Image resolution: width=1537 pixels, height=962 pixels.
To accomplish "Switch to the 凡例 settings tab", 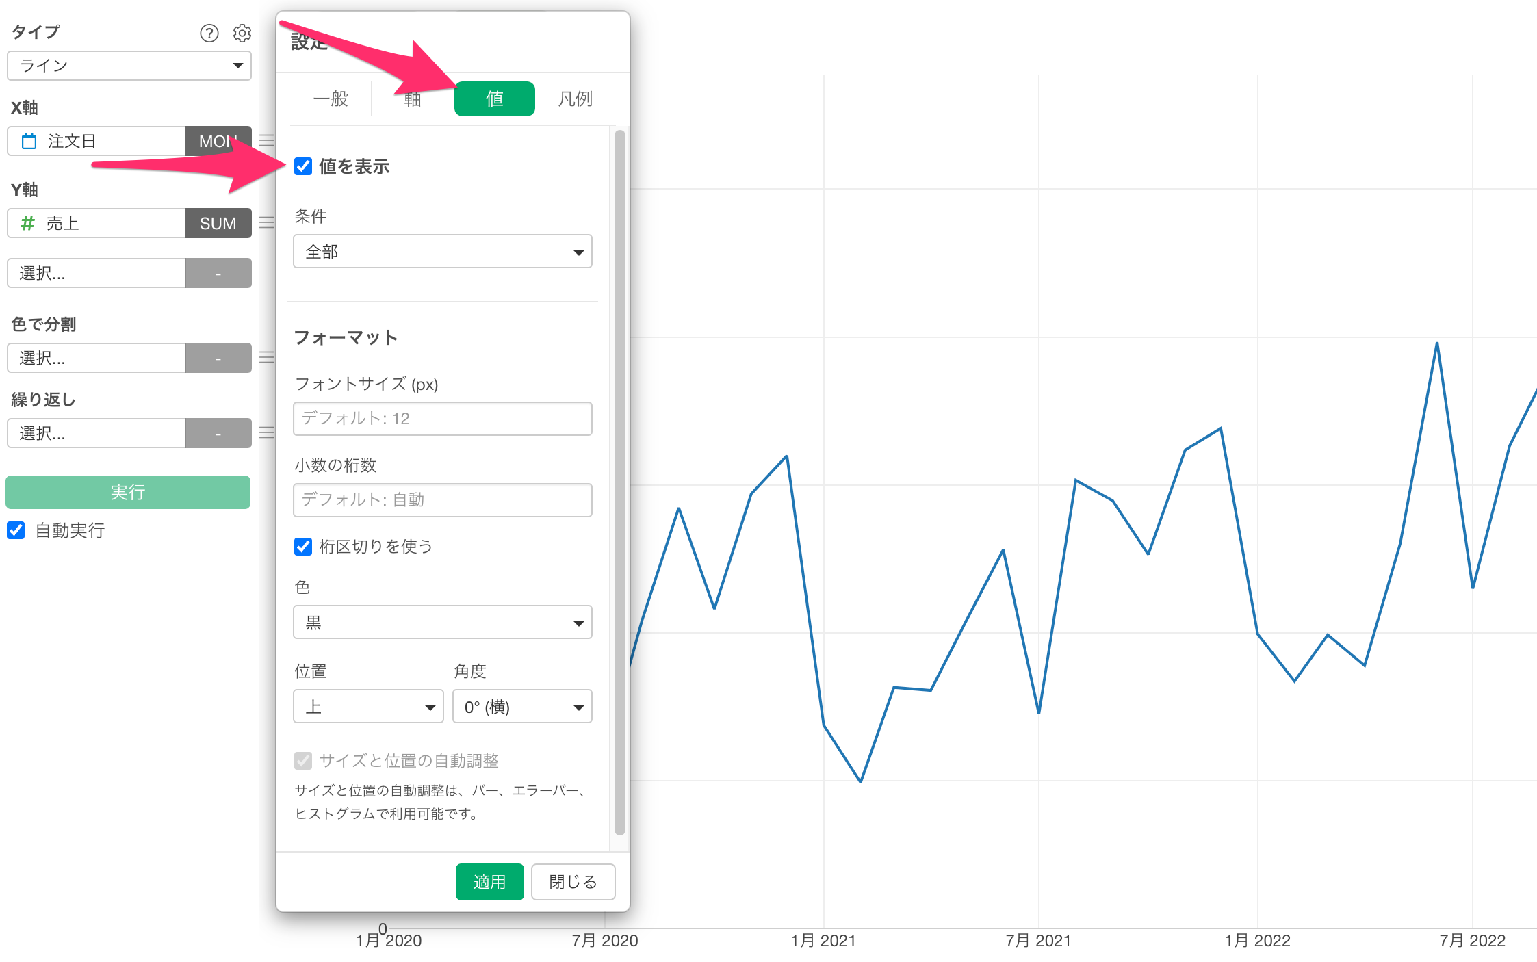I will click(575, 99).
